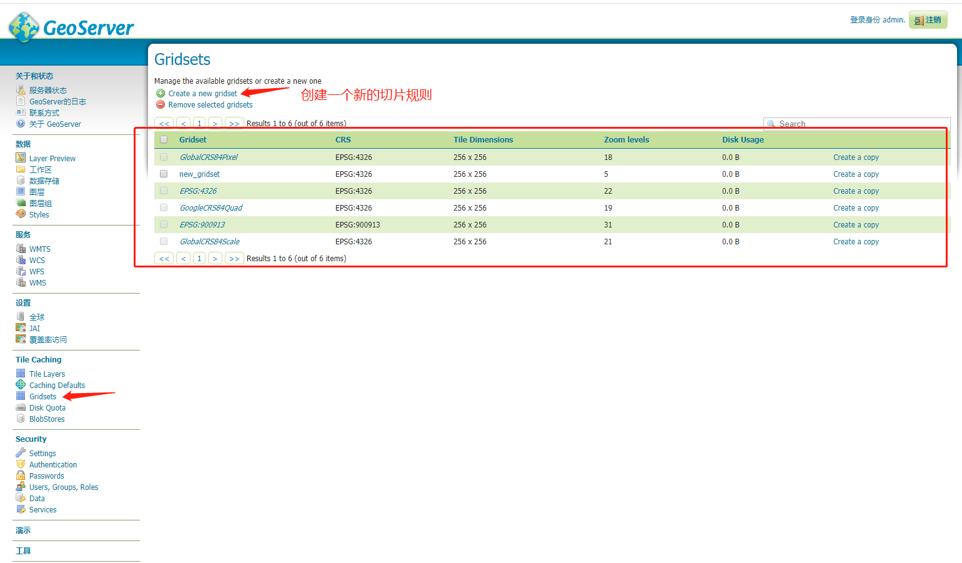The height and width of the screenshot is (563, 962).
Task: Sort table by Disk Usage column header
Action: click(743, 140)
